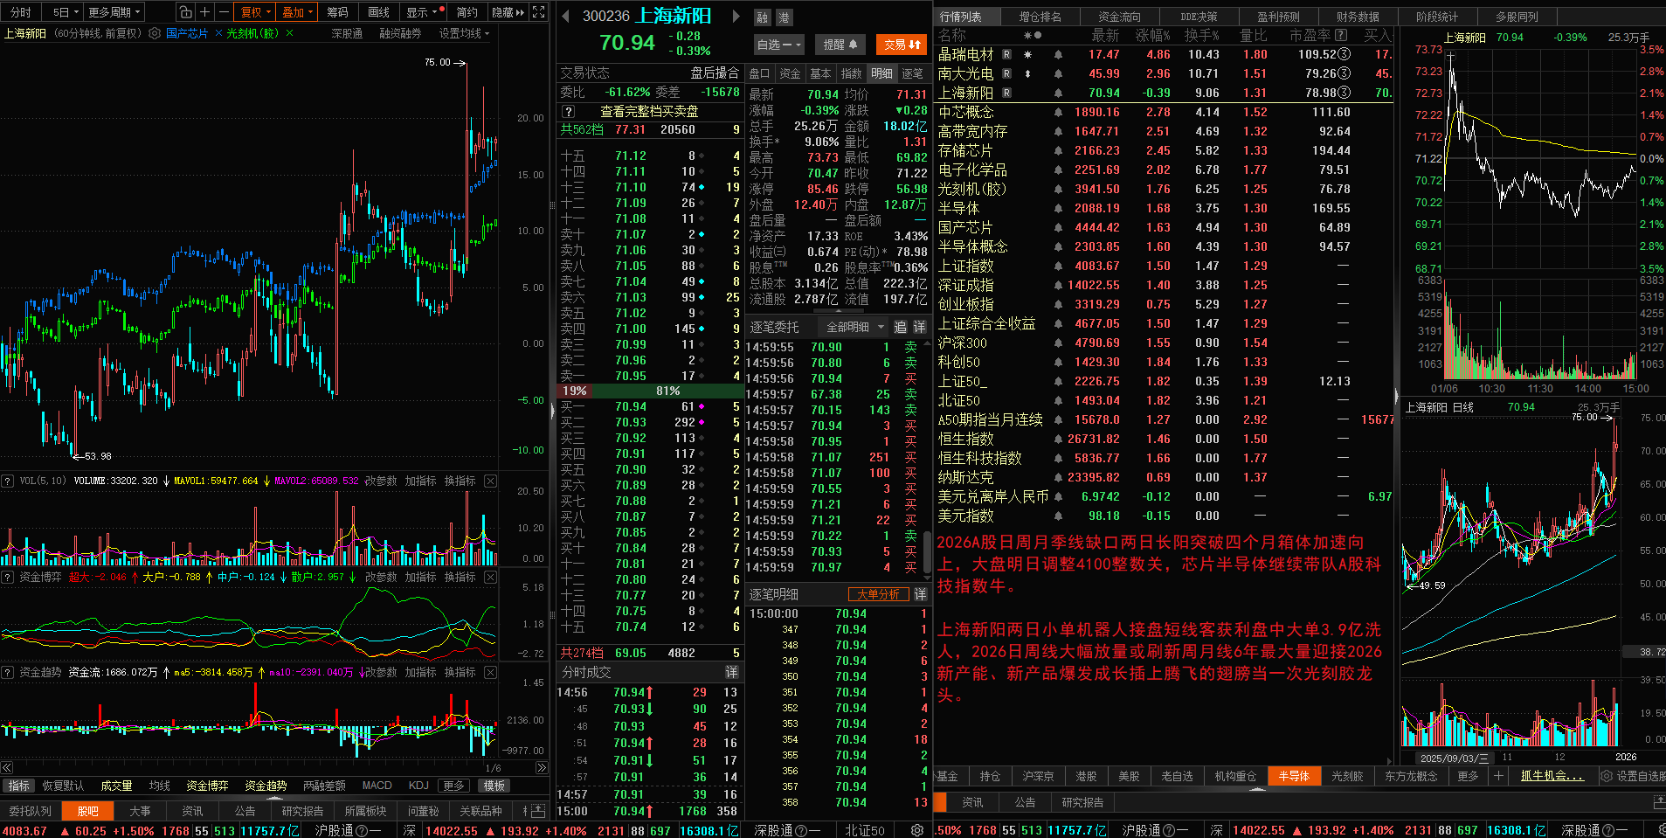Go to previous stock with left arrow
Screen dimensions: 1666x838
565,16
